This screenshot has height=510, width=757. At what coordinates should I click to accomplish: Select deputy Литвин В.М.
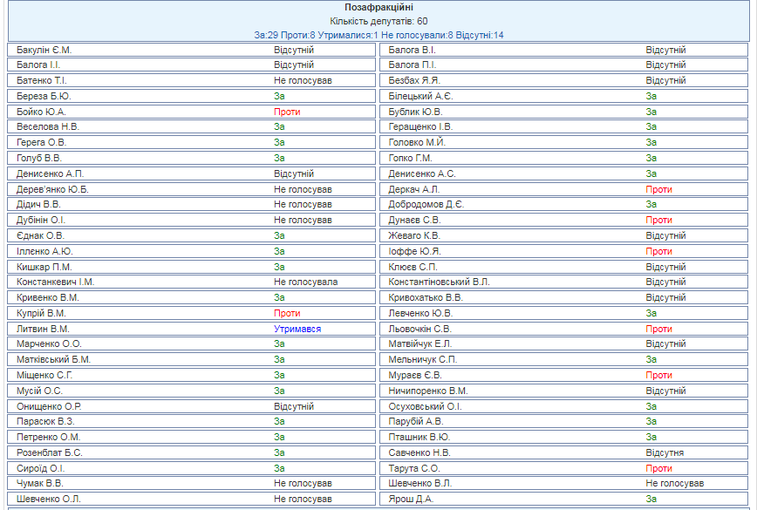click(x=43, y=329)
